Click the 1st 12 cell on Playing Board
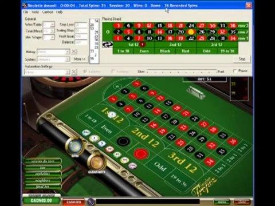Viewport: 275px width, 206px height. coord(133,45)
